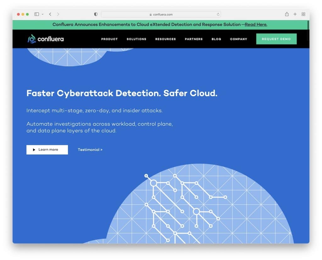Click the privacy shield icon
322x260 pixels.
pos(96,14)
